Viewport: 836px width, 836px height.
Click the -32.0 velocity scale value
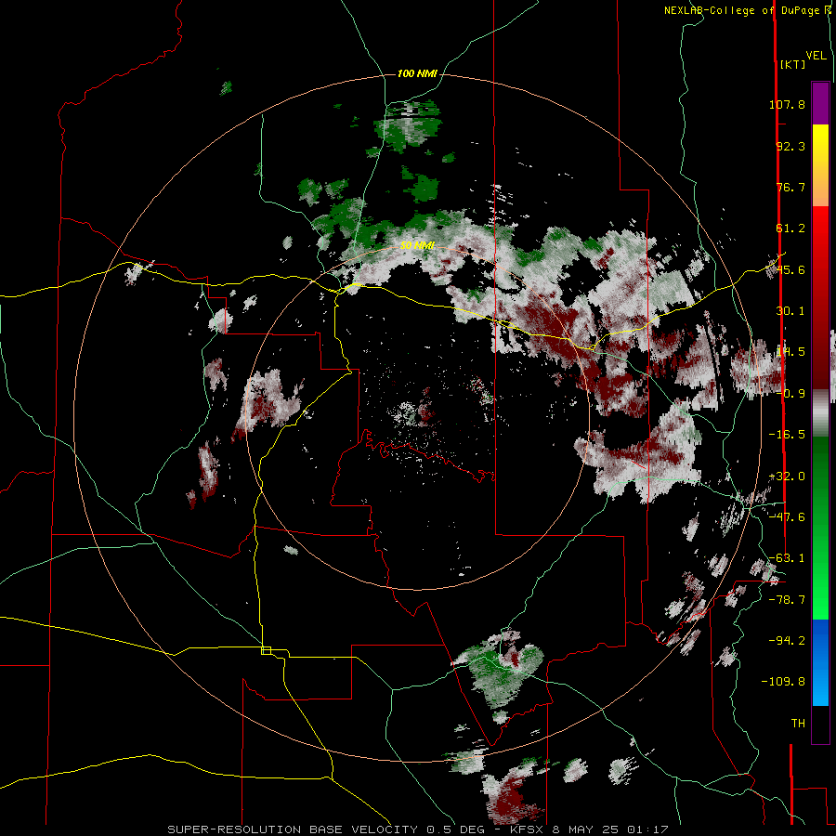787,477
